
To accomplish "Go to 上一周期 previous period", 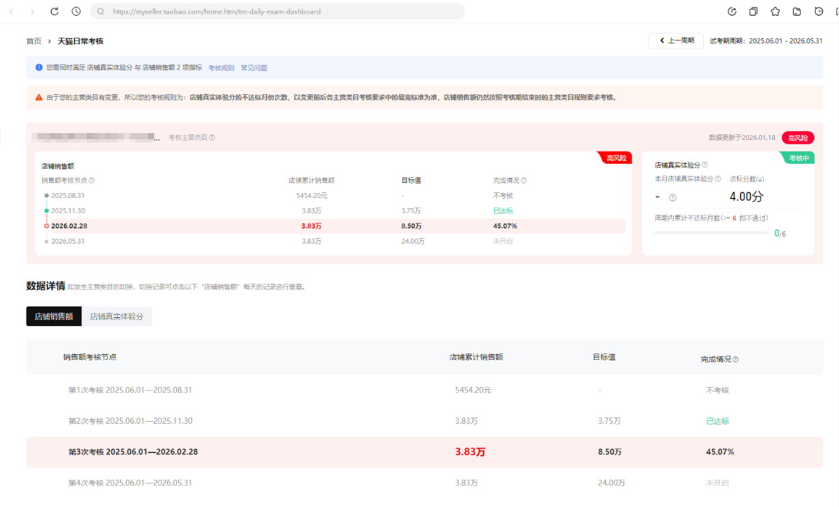I will (676, 41).
